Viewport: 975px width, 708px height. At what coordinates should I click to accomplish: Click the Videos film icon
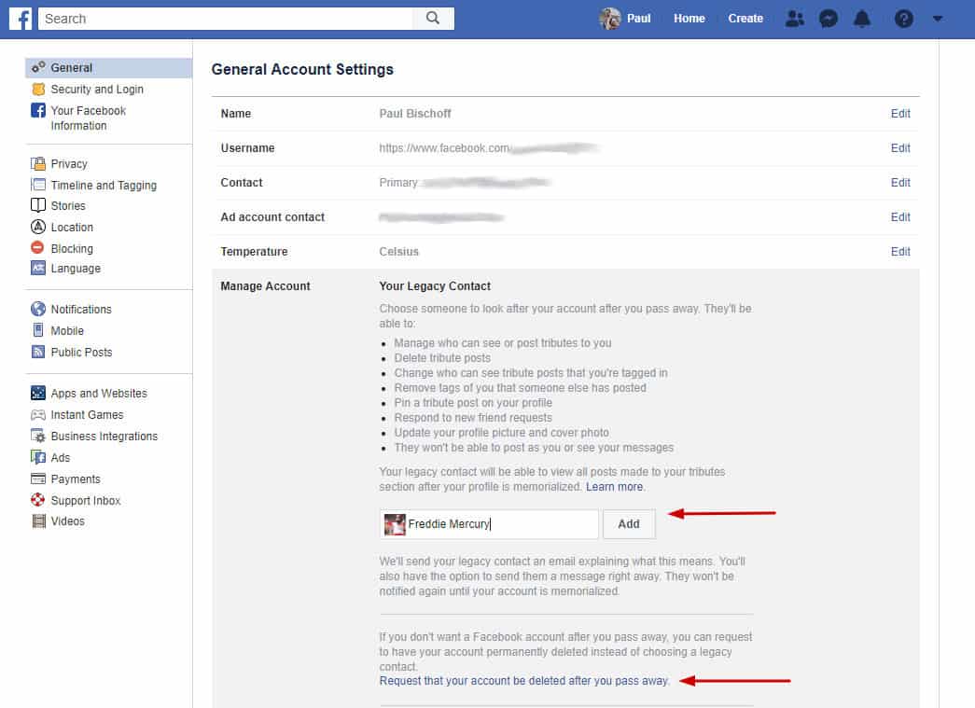(38, 521)
